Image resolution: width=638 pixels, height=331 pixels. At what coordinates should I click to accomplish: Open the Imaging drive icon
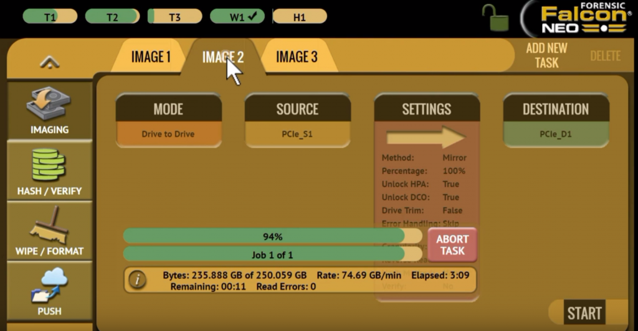[x=49, y=105]
